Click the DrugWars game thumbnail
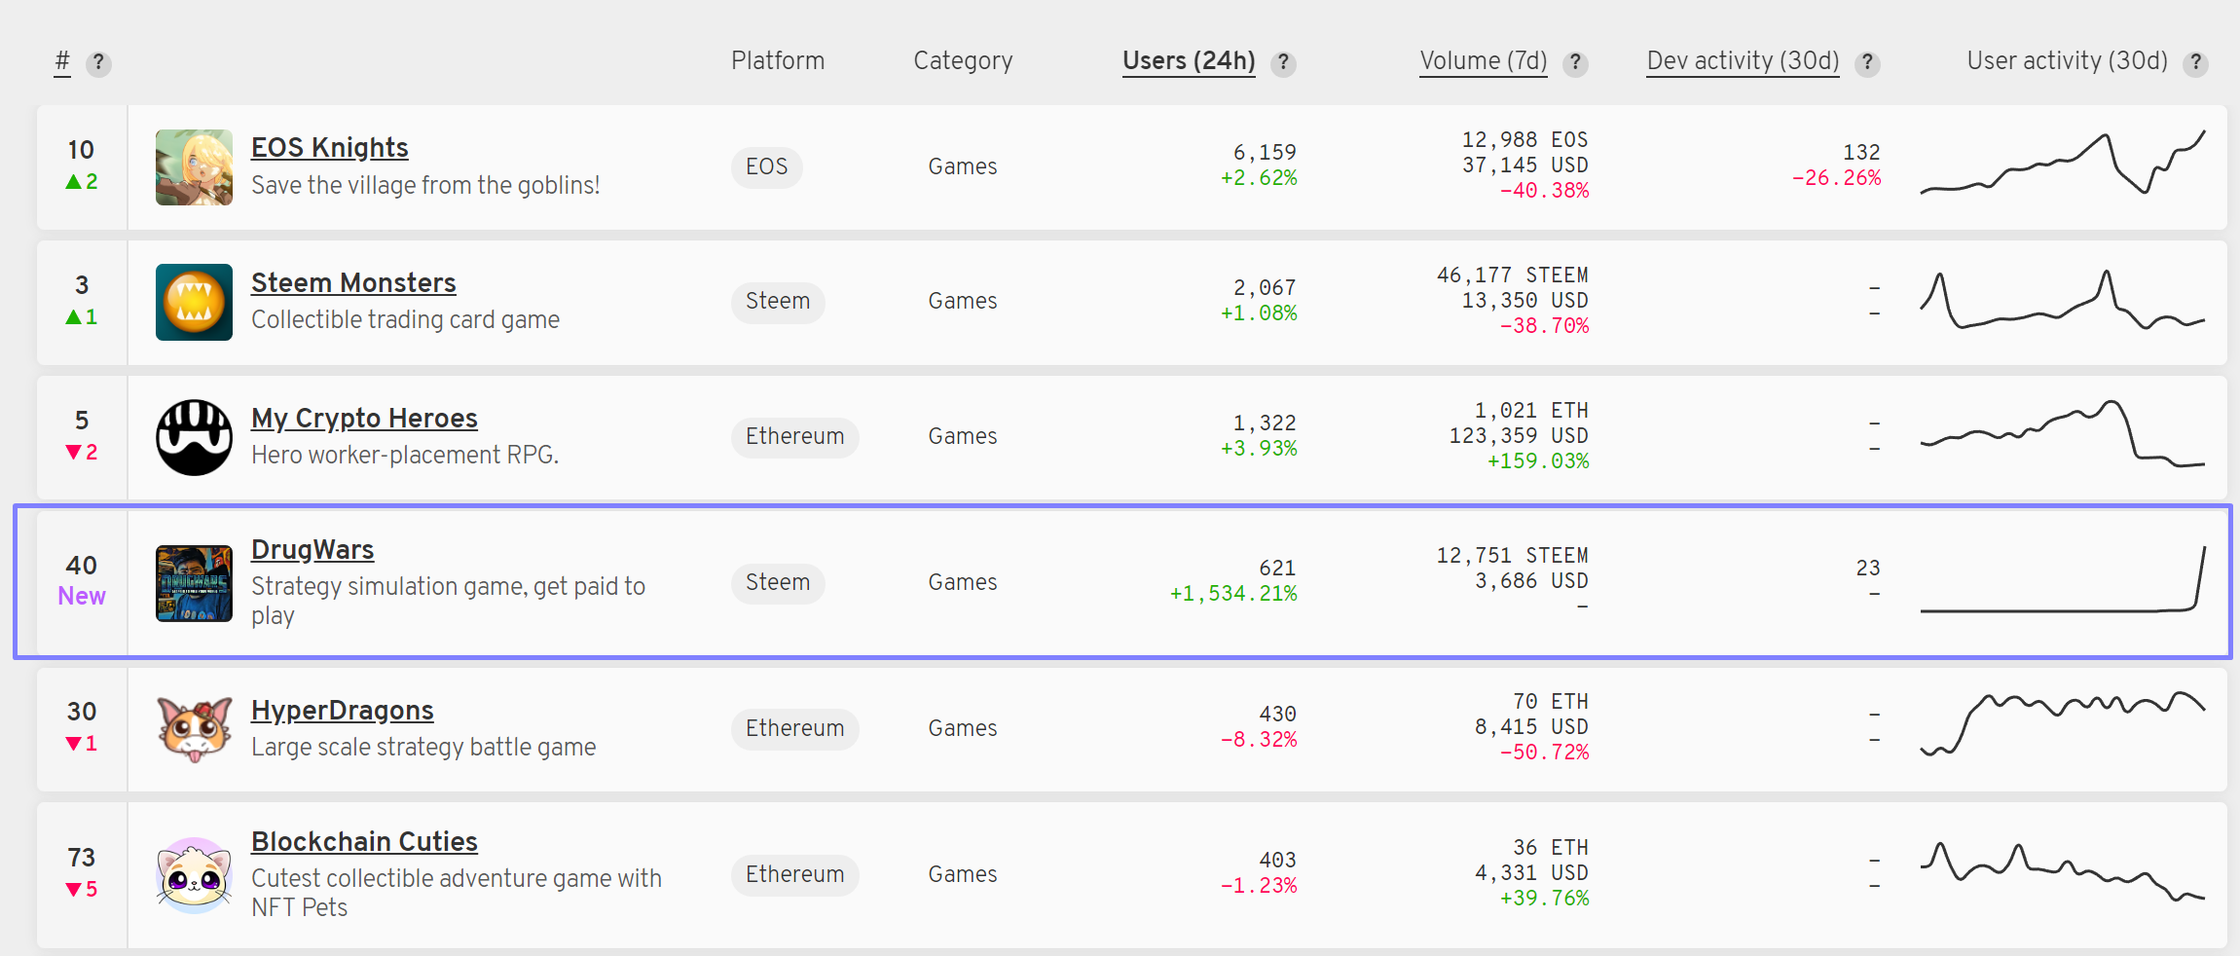 click(194, 583)
